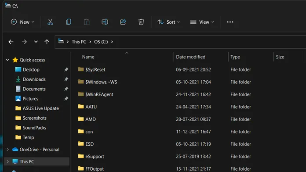Screen dimensions: 306x172
Task: Go up one folder level
Action: pos(47,42)
